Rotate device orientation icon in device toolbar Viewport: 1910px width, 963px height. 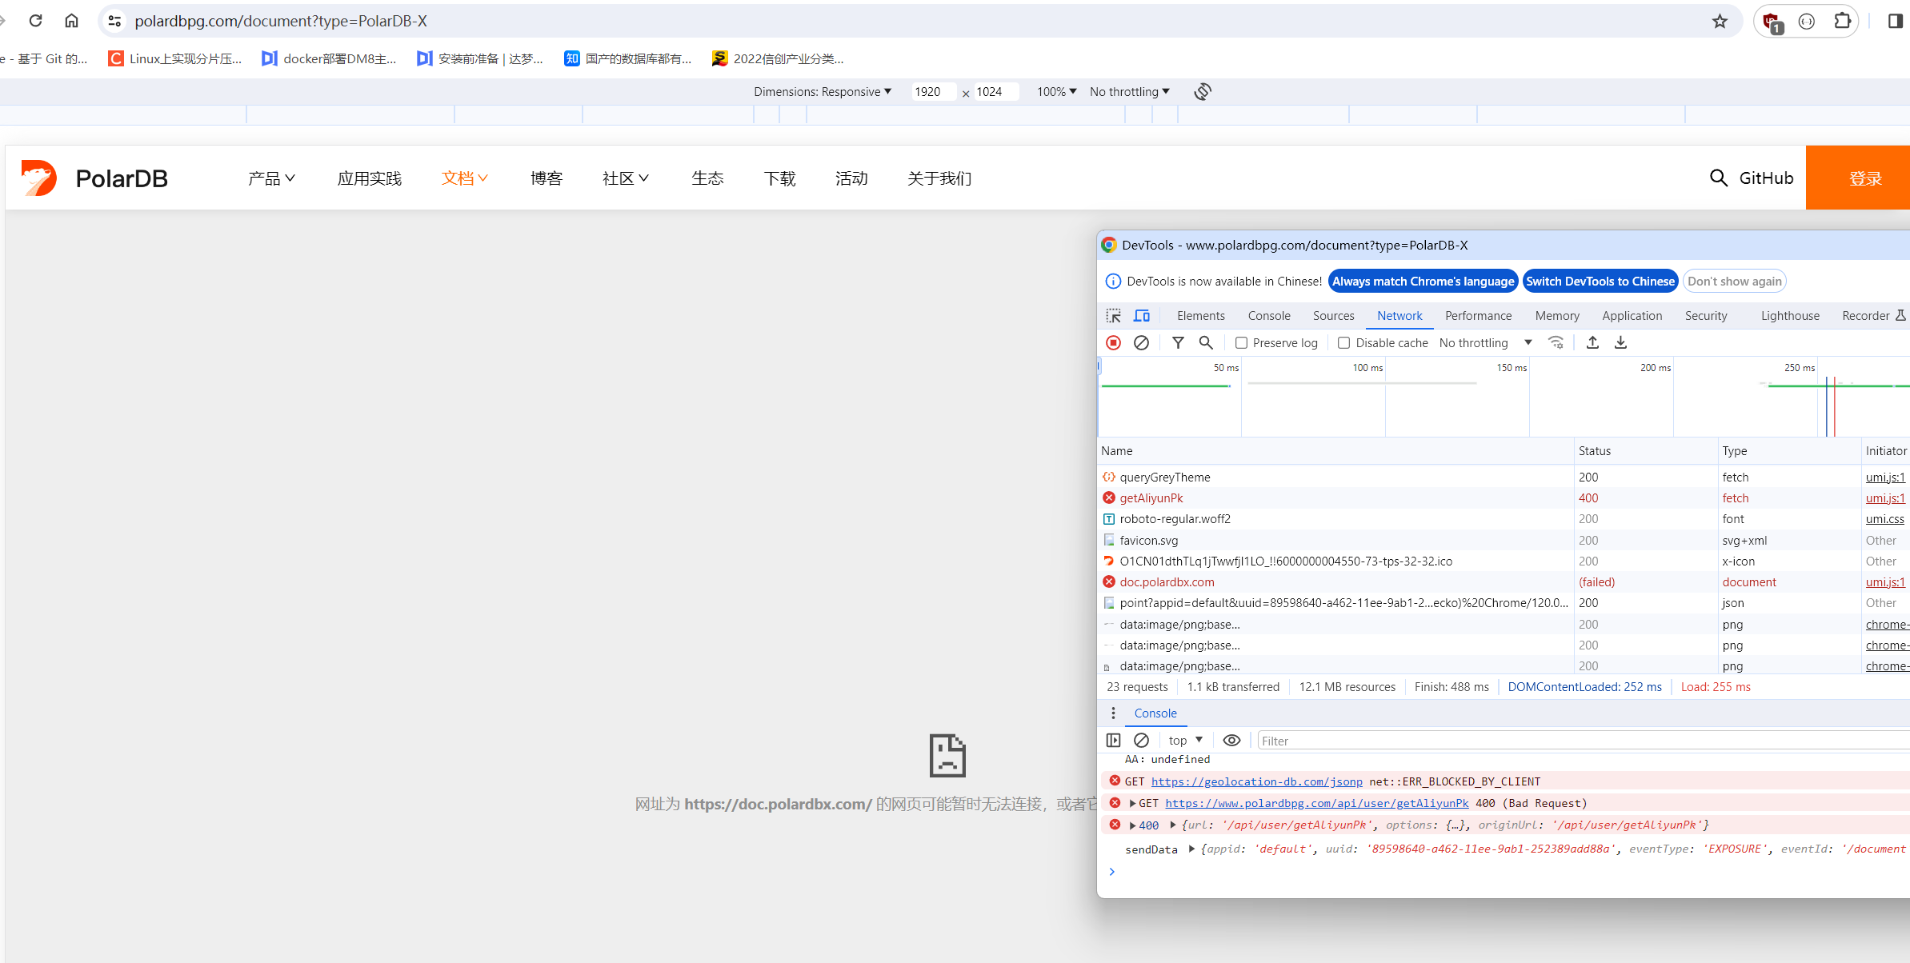tap(1202, 91)
